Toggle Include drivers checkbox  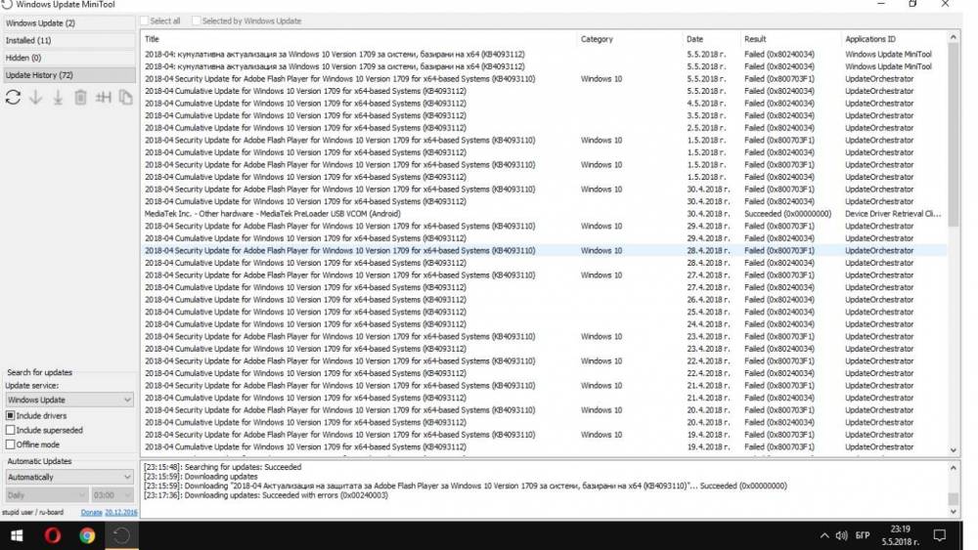(x=10, y=415)
